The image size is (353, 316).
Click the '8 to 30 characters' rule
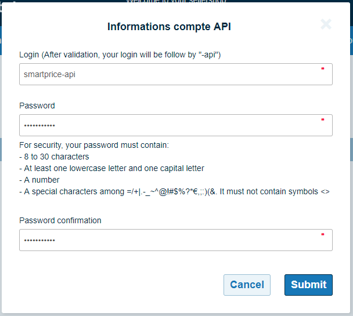point(54,157)
